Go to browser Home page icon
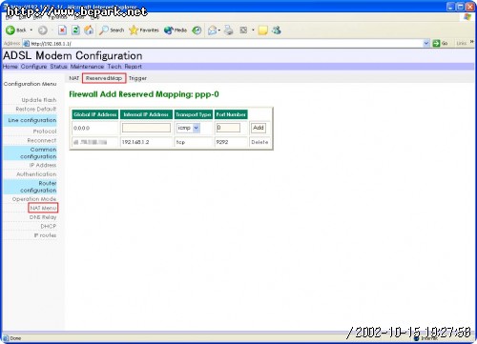Image resolution: width=477 pixels, height=344 pixels. (89, 30)
